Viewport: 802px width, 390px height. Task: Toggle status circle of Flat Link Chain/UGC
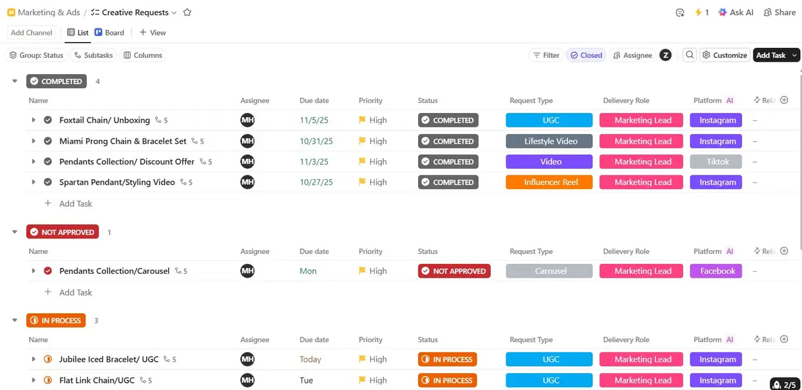click(48, 380)
